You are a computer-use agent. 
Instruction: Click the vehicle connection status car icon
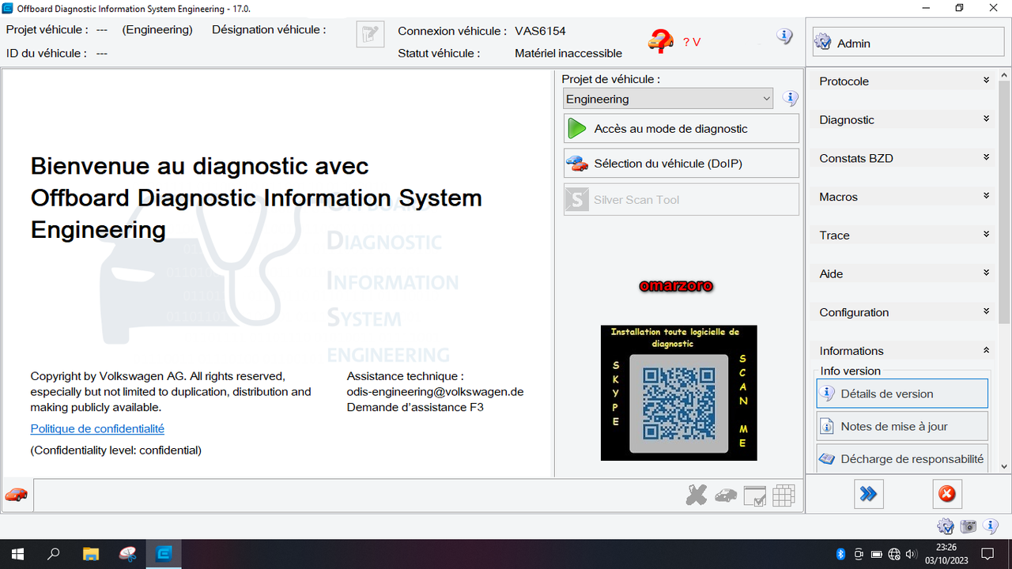[660, 40]
